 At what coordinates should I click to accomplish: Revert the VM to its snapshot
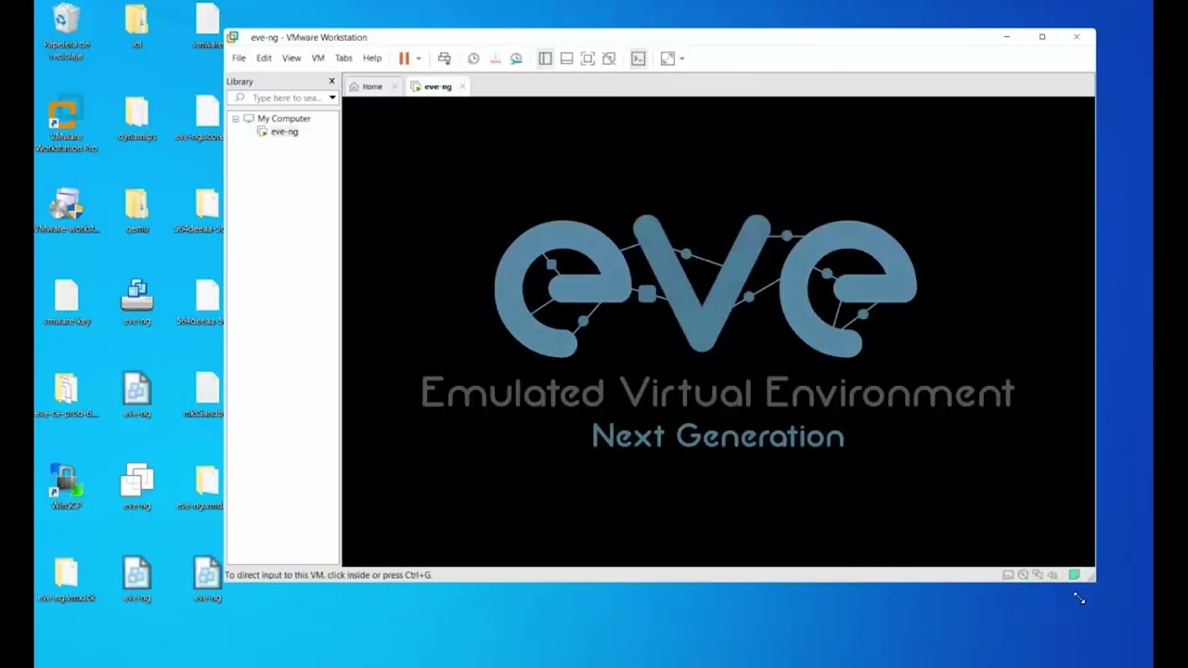pyautogui.click(x=495, y=58)
